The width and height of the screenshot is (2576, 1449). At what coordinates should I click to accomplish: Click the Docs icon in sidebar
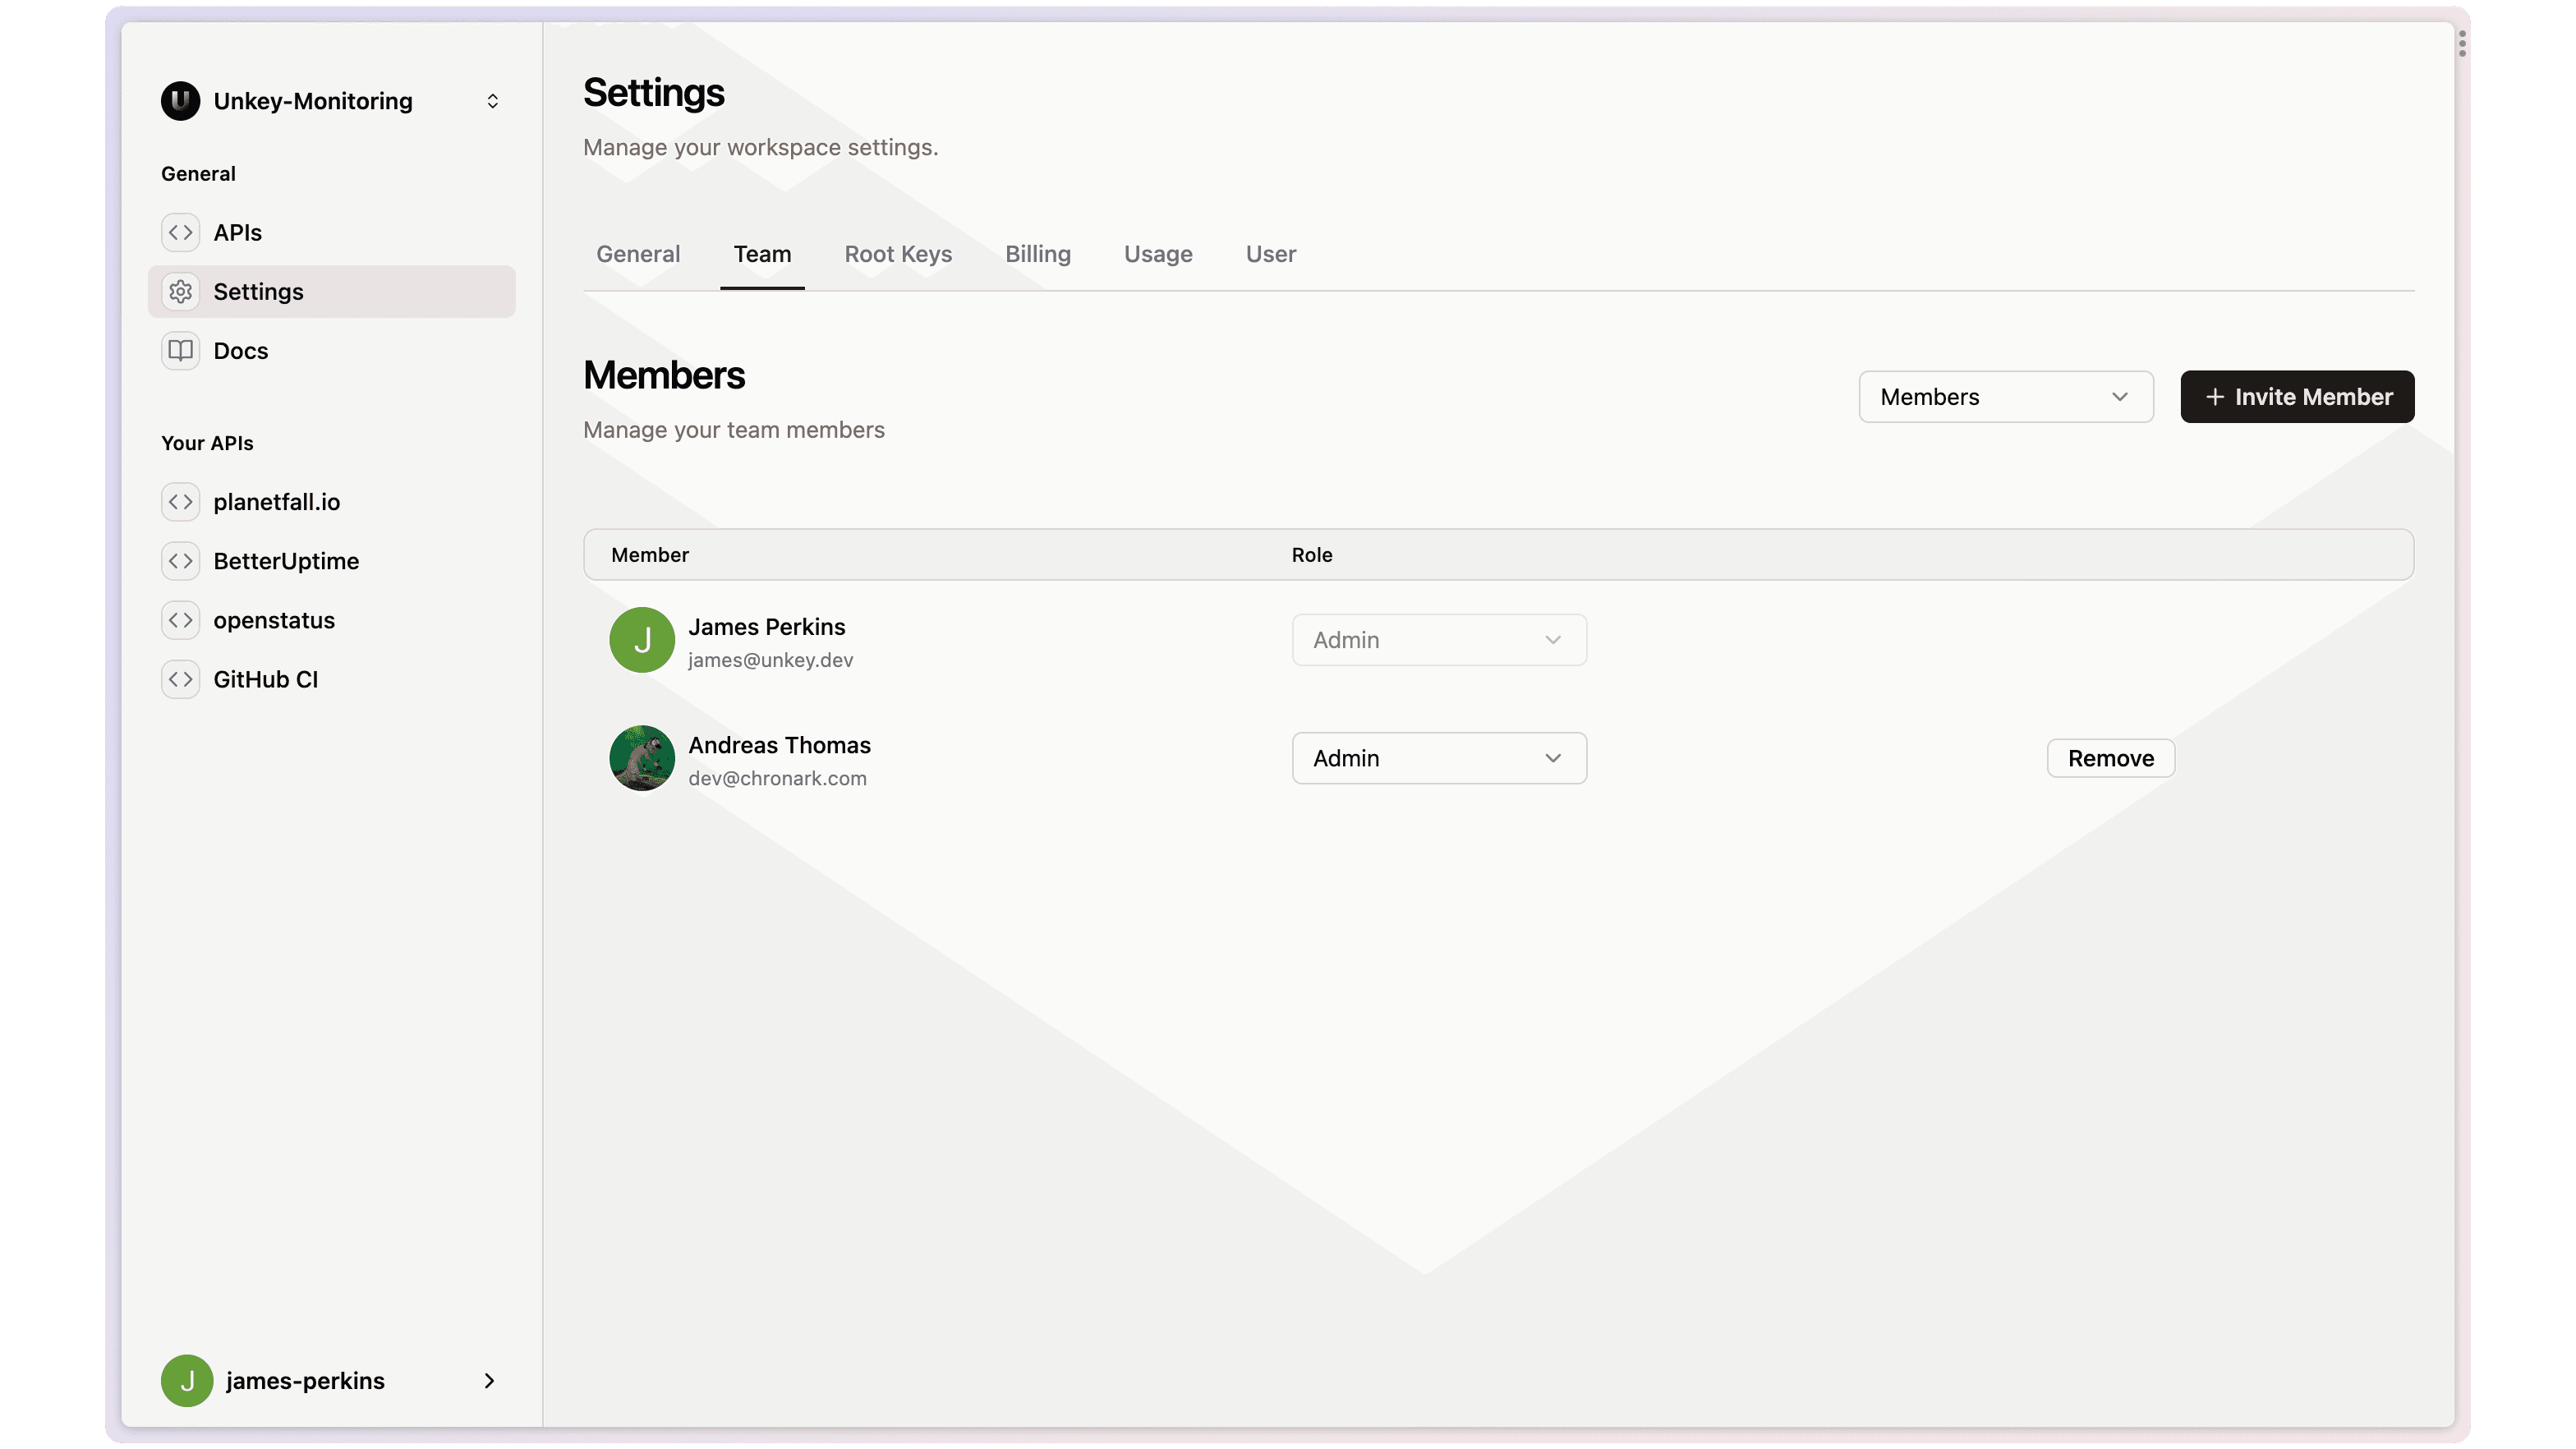(181, 350)
